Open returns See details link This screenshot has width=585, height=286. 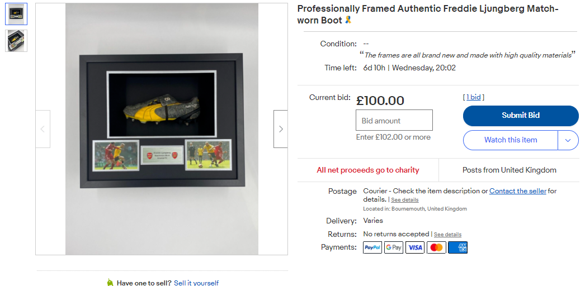(448, 235)
